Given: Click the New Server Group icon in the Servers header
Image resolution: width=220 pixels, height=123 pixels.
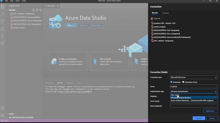Looking at the screenshot, I should [37, 10].
